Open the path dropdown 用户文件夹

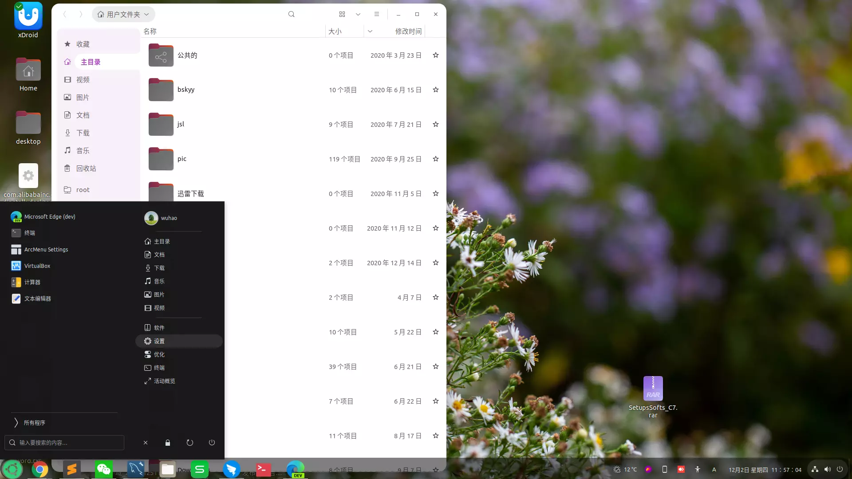123,14
